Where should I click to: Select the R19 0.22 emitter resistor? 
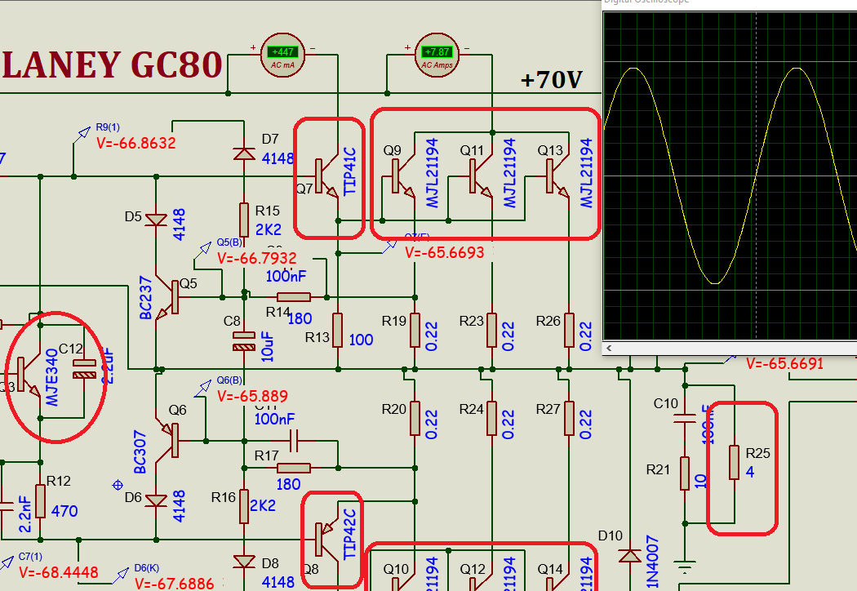[415, 331]
